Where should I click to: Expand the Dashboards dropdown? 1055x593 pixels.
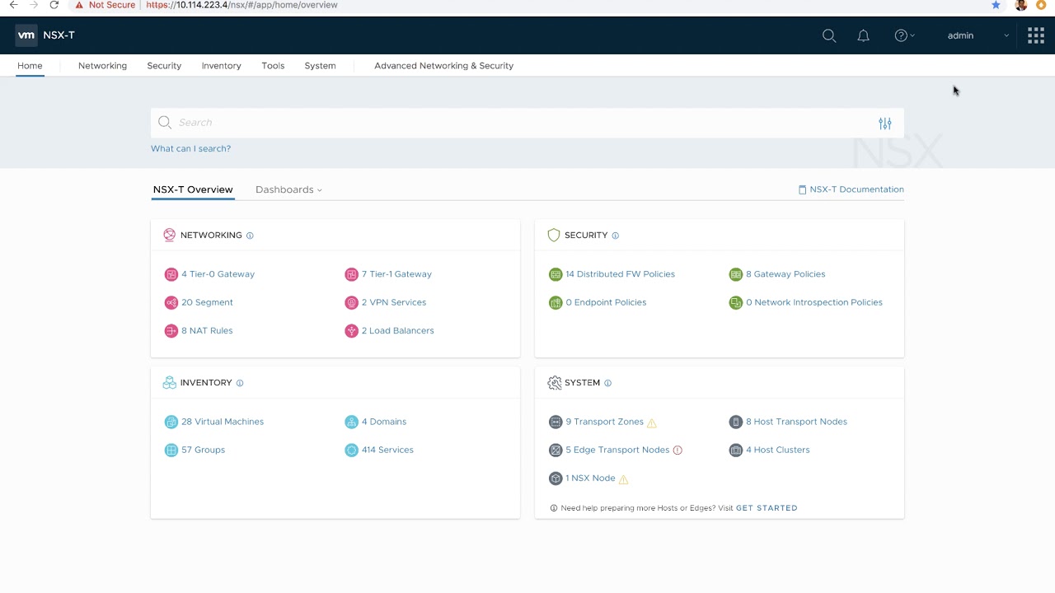coord(288,189)
